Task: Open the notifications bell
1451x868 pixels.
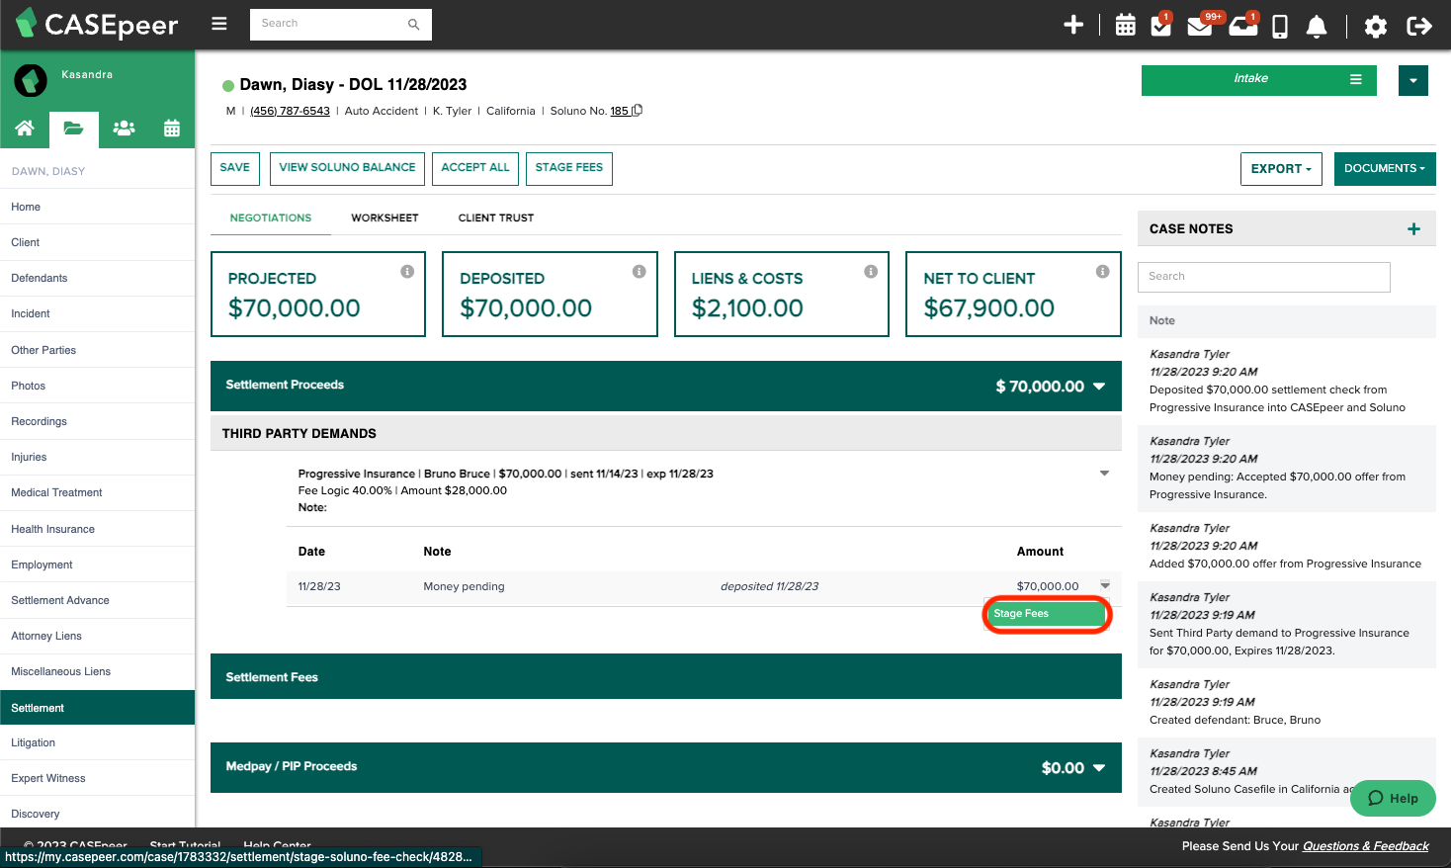Action: 1317,27
